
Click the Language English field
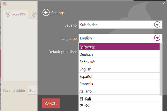coord(121,38)
